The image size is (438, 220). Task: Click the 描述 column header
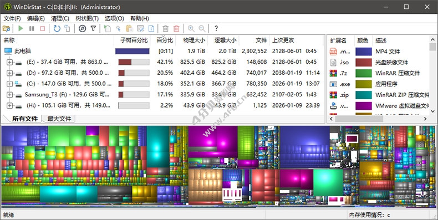click(x=401, y=40)
